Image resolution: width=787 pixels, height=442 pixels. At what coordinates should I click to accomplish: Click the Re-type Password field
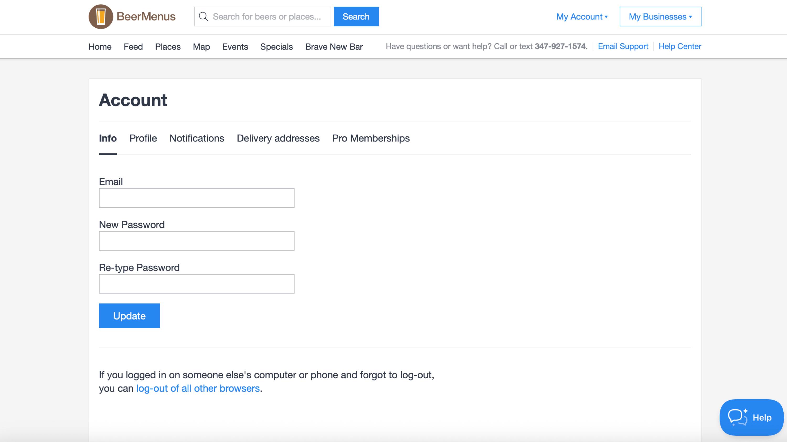point(196,284)
